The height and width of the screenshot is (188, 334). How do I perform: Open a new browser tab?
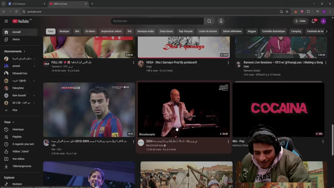pyautogui.click(x=92, y=4)
